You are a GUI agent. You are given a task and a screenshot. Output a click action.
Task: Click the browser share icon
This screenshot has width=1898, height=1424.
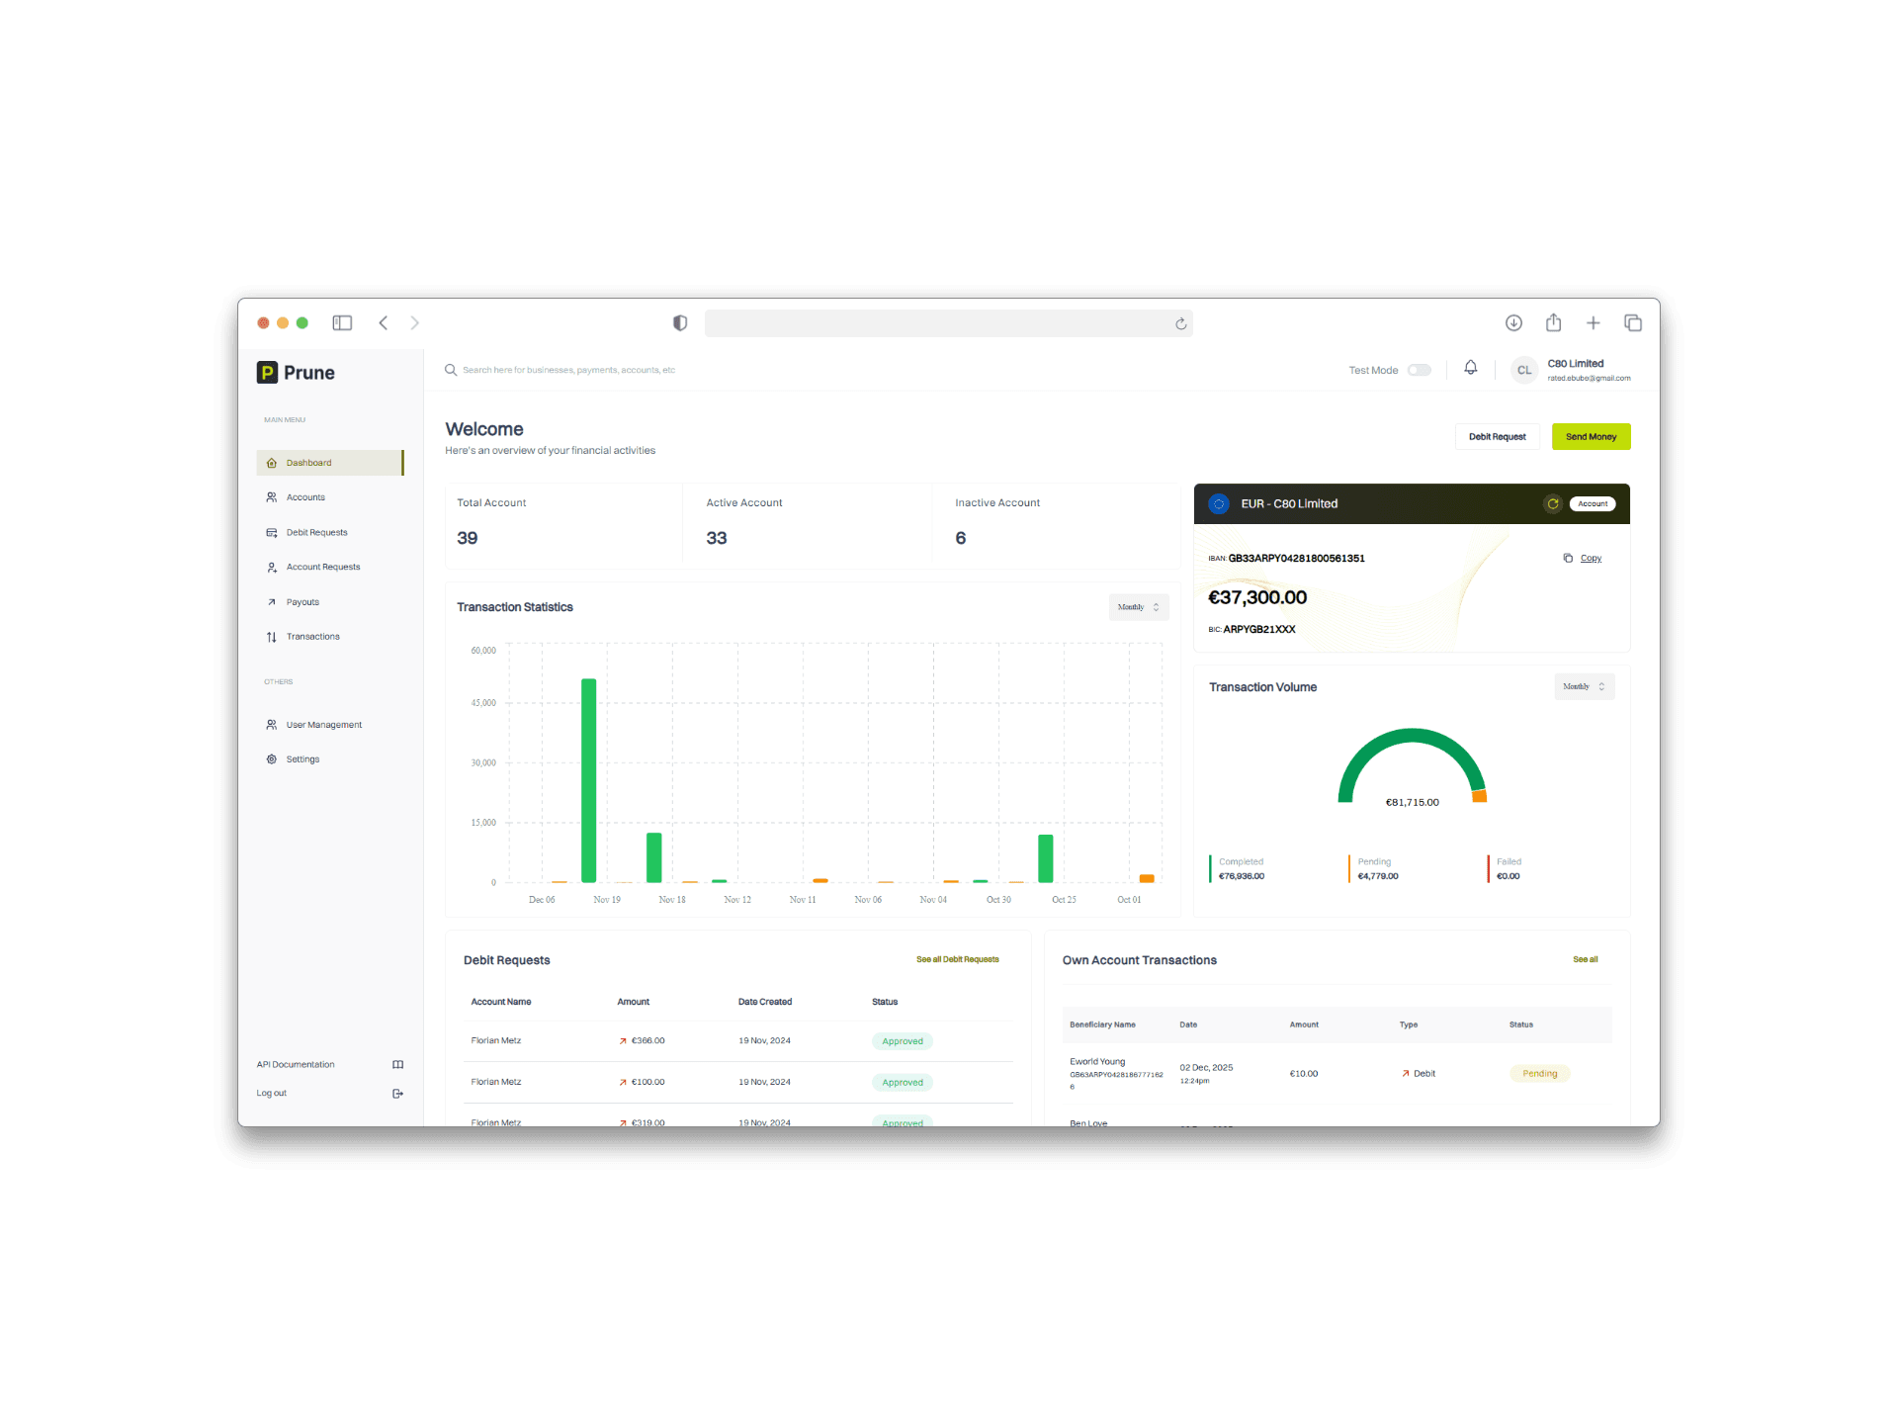coord(1554,322)
